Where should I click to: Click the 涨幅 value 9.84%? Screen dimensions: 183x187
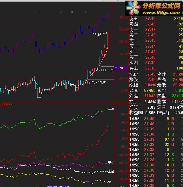pos(150,85)
